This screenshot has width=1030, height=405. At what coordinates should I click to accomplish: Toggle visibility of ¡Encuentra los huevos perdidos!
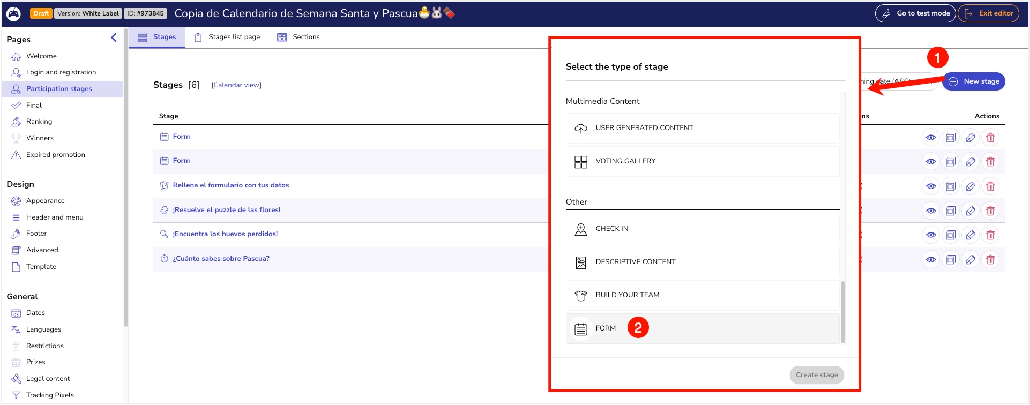[931, 235]
